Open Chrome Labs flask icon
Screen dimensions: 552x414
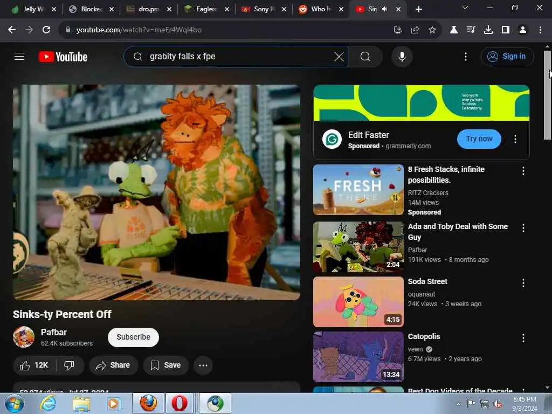pos(454,30)
